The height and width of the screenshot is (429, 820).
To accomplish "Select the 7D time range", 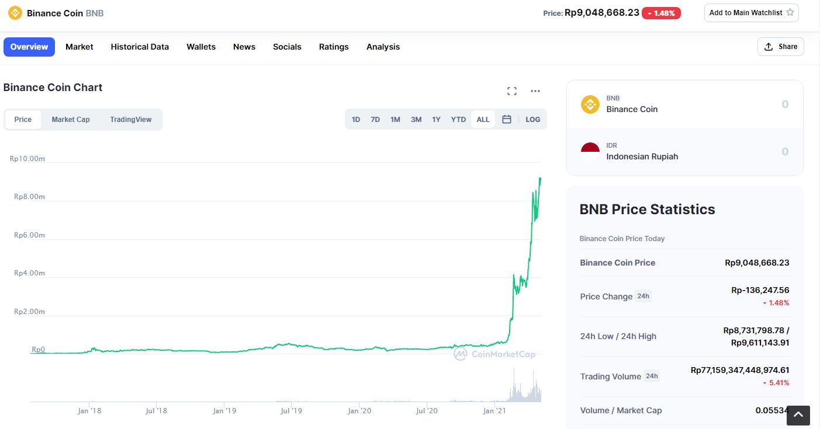I will pos(375,119).
